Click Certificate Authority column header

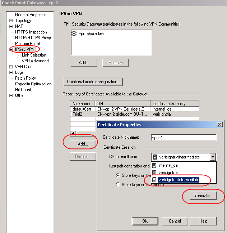(x=175, y=103)
